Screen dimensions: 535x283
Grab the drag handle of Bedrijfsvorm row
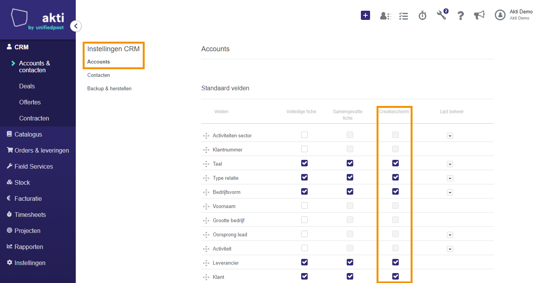[206, 192]
